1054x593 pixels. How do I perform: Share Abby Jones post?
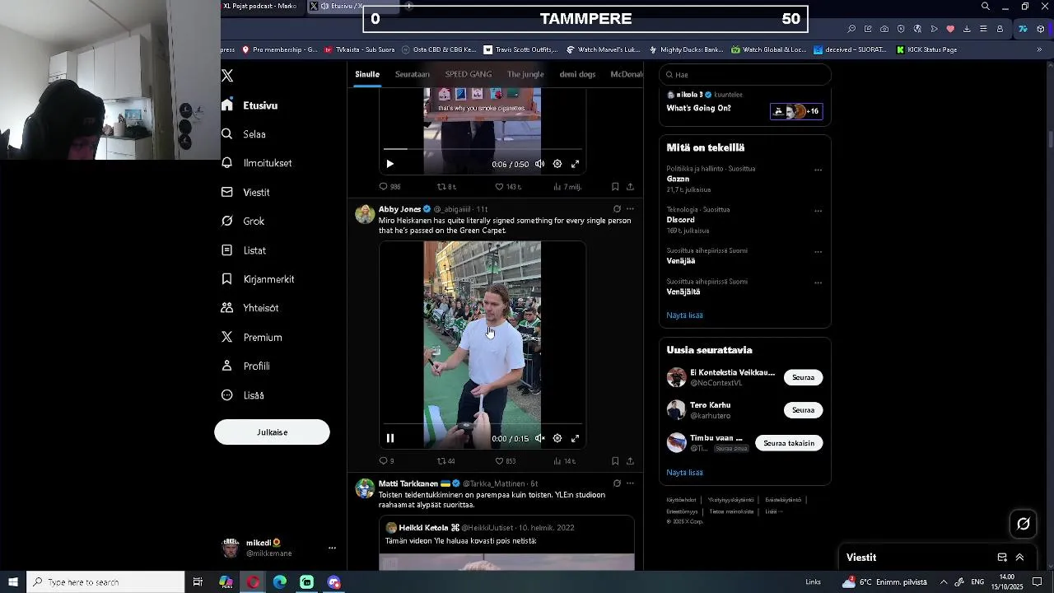(x=630, y=461)
